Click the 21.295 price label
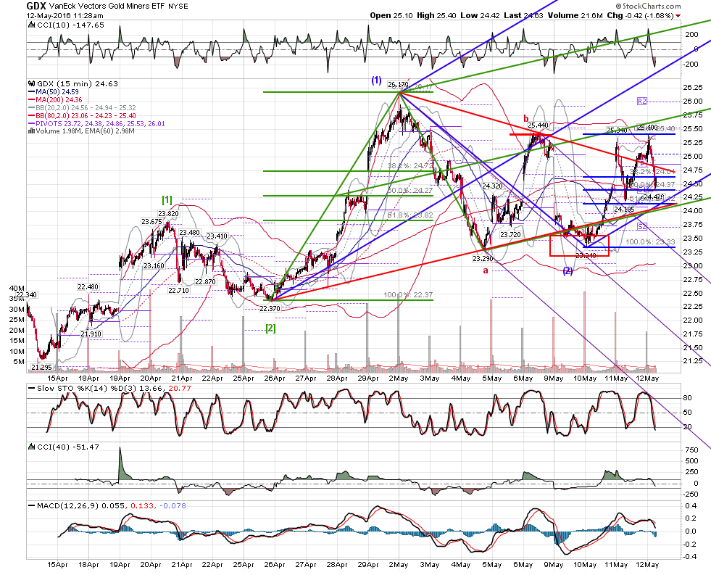Viewport: 711px width, 575px height. (x=41, y=368)
